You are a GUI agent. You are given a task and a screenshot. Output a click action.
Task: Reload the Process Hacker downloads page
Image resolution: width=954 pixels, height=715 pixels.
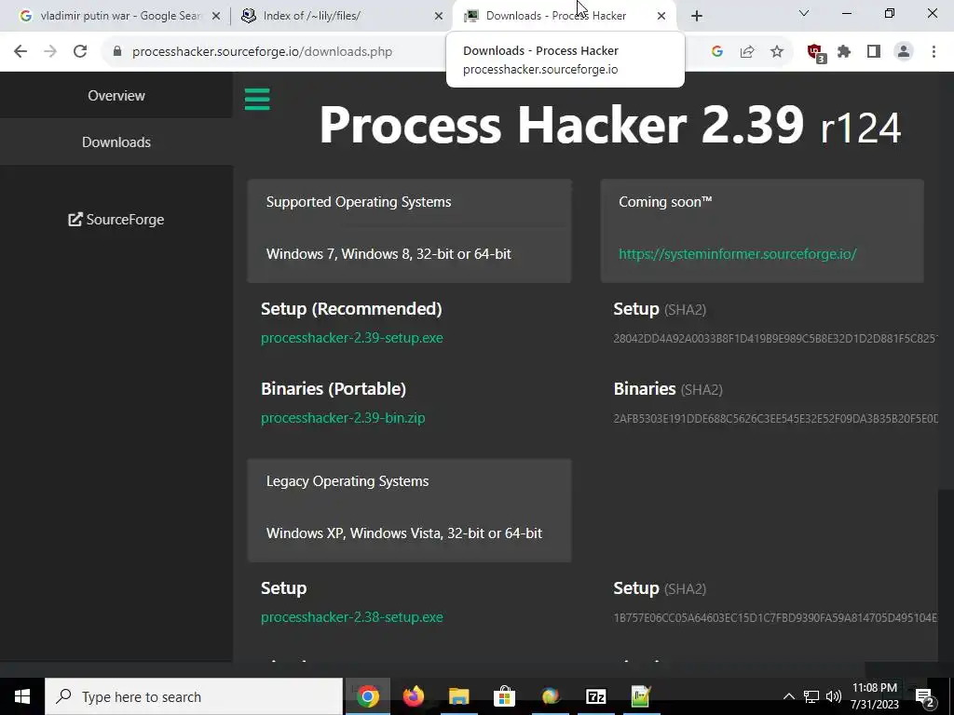[x=80, y=52]
